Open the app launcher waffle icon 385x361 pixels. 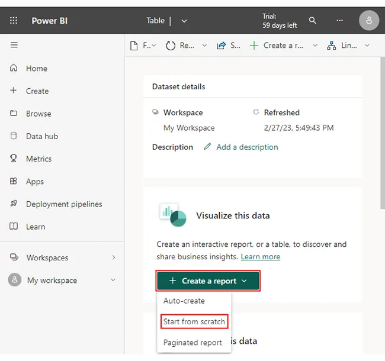(x=14, y=21)
